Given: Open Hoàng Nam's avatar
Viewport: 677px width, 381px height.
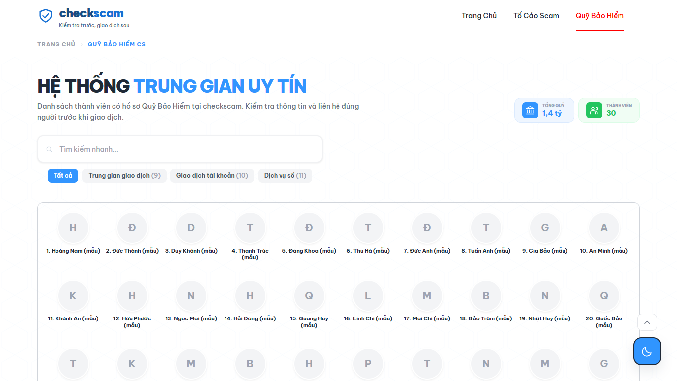Looking at the screenshot, I should point(73,228).
